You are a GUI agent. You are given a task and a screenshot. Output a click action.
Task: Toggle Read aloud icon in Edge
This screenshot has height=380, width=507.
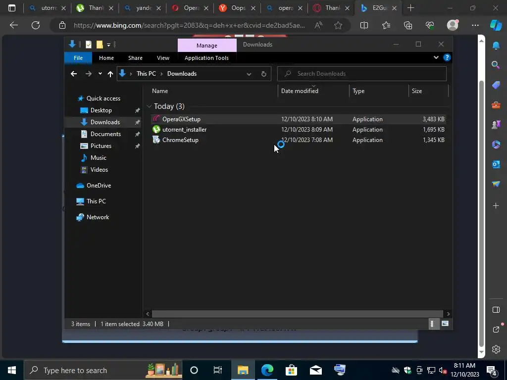click(318, 25)
